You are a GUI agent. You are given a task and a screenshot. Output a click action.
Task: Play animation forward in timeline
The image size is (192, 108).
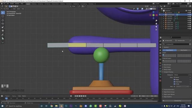click(x=81, y=96)
